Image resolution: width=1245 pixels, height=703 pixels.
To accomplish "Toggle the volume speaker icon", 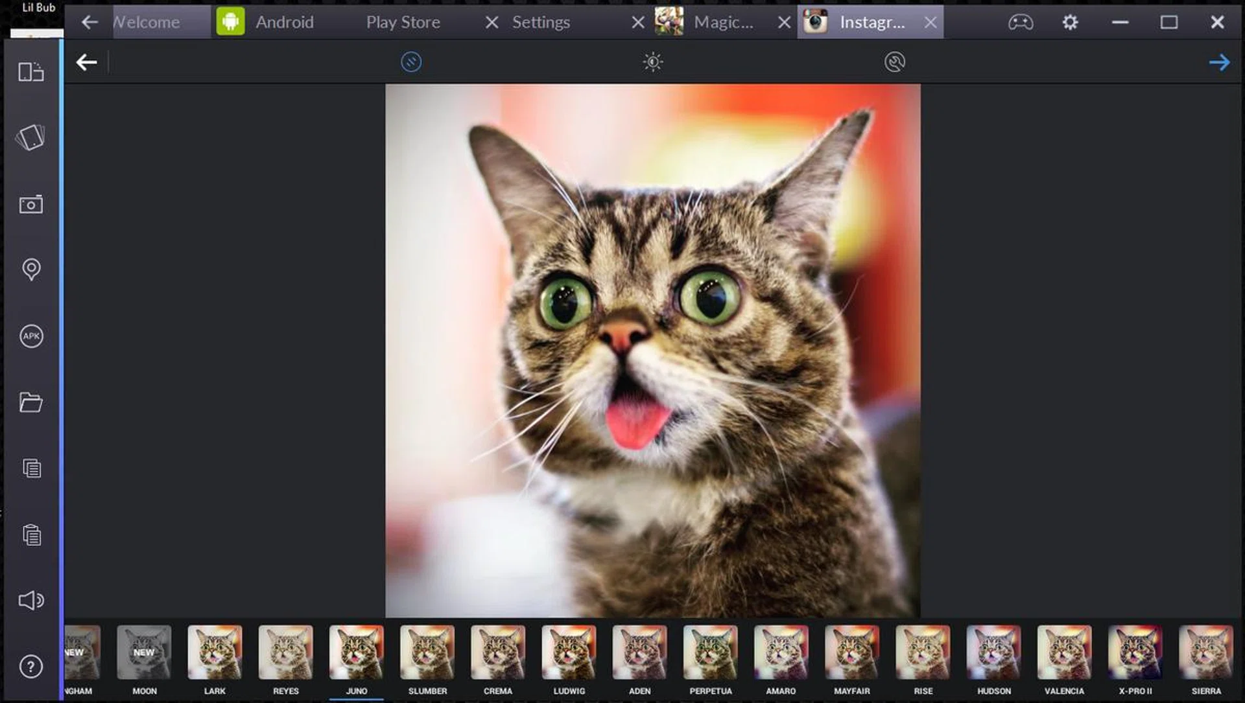I will [31, 601].
